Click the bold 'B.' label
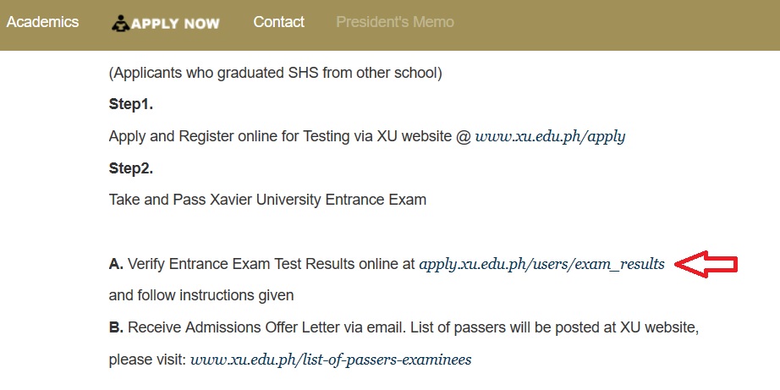This screenshot has width=780, height=390. pyautogui.click(x=117, y=327)
